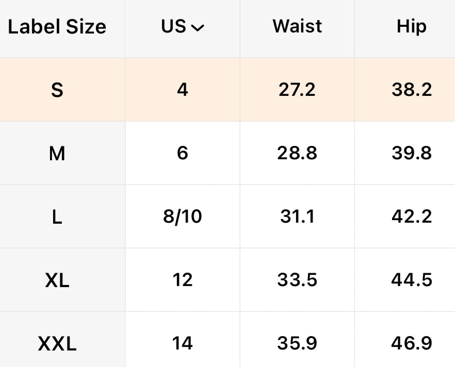The width and height of the screenshot is (455, 367).
Task: Click the 28.8 waist measurement
Action: coord(297,154)
